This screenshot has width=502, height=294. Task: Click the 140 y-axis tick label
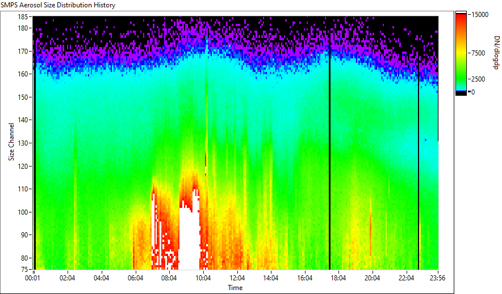coord(23,120)
